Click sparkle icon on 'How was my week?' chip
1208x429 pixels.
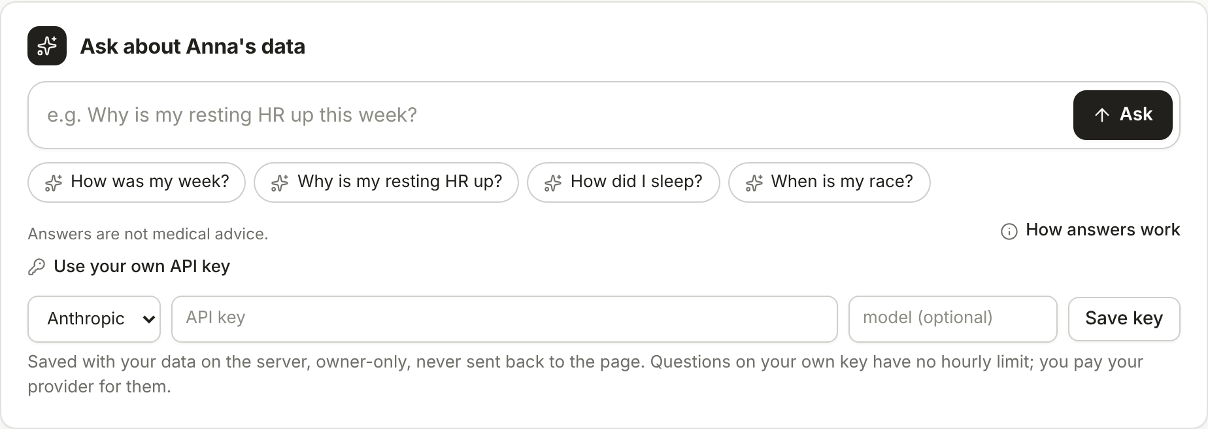point(54,183)
